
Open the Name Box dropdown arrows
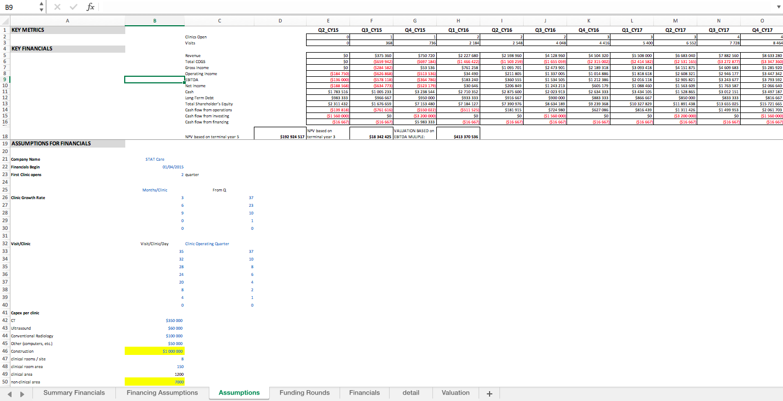[x=41, y=7]
